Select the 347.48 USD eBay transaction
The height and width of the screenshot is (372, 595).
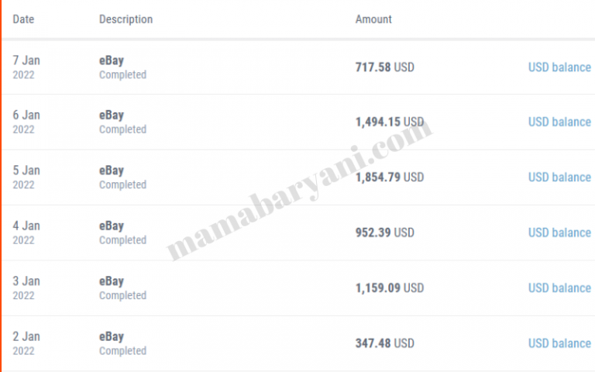coord(384,343)
